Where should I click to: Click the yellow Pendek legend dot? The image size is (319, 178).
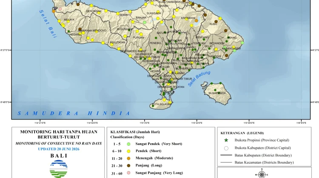click(x=128, y=151)
